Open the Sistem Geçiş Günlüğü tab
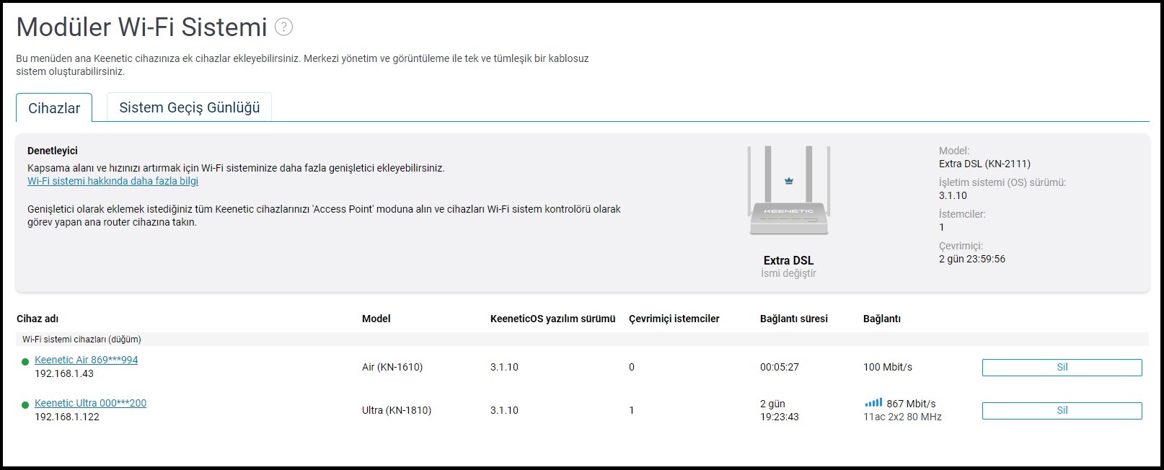 (189, 107)
